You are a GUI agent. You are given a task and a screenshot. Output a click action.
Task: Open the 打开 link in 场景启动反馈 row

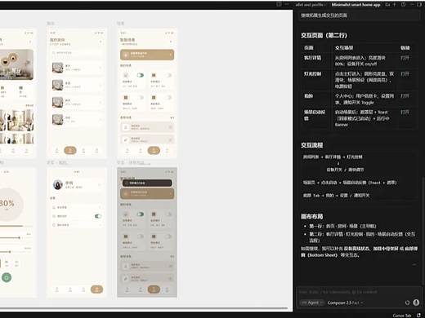point(405,112)
